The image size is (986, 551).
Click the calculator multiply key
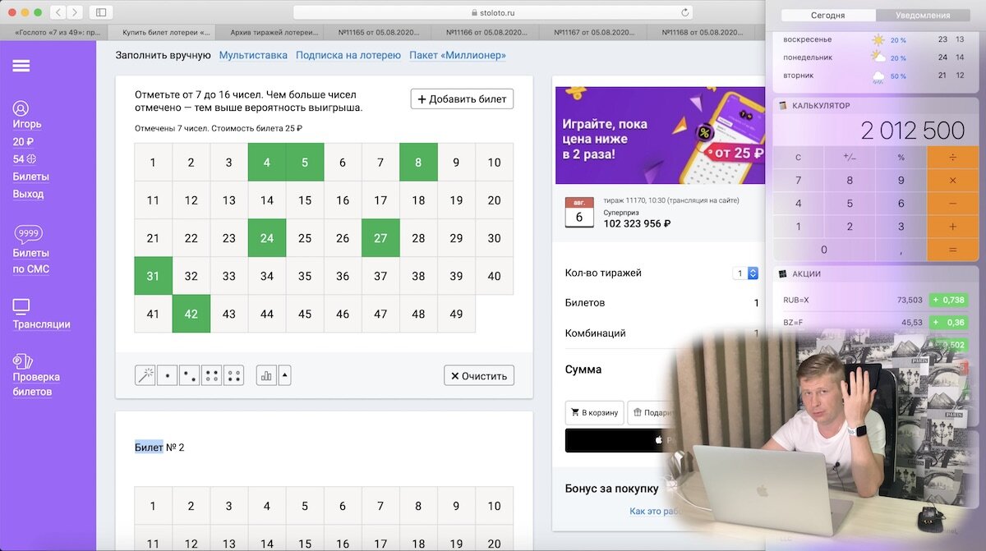tap(953, 180)
